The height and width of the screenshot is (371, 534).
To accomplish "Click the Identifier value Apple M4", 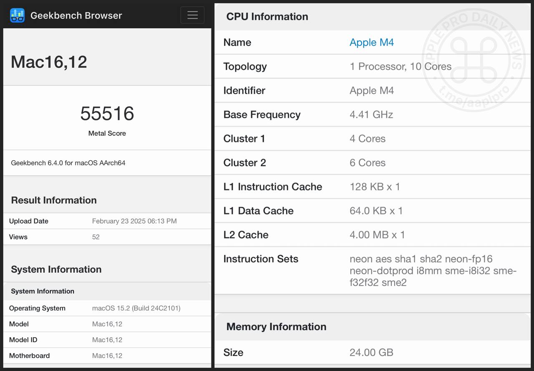I will [x=372, y=91].
